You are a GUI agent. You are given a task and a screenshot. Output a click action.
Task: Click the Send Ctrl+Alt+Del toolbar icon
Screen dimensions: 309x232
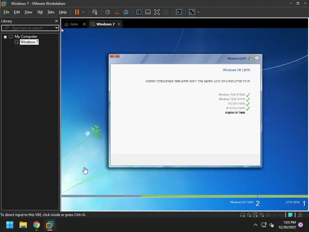(95, 12)
